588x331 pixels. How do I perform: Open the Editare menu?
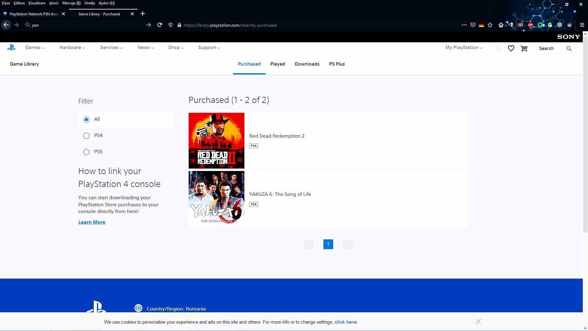pos(19,3)
